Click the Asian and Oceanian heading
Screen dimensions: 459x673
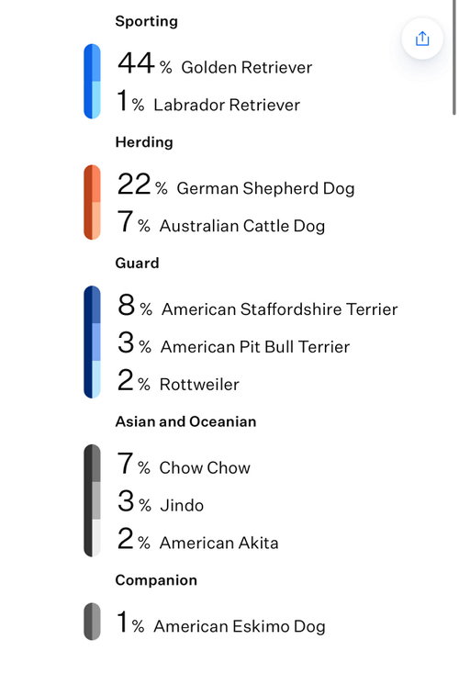185,421
